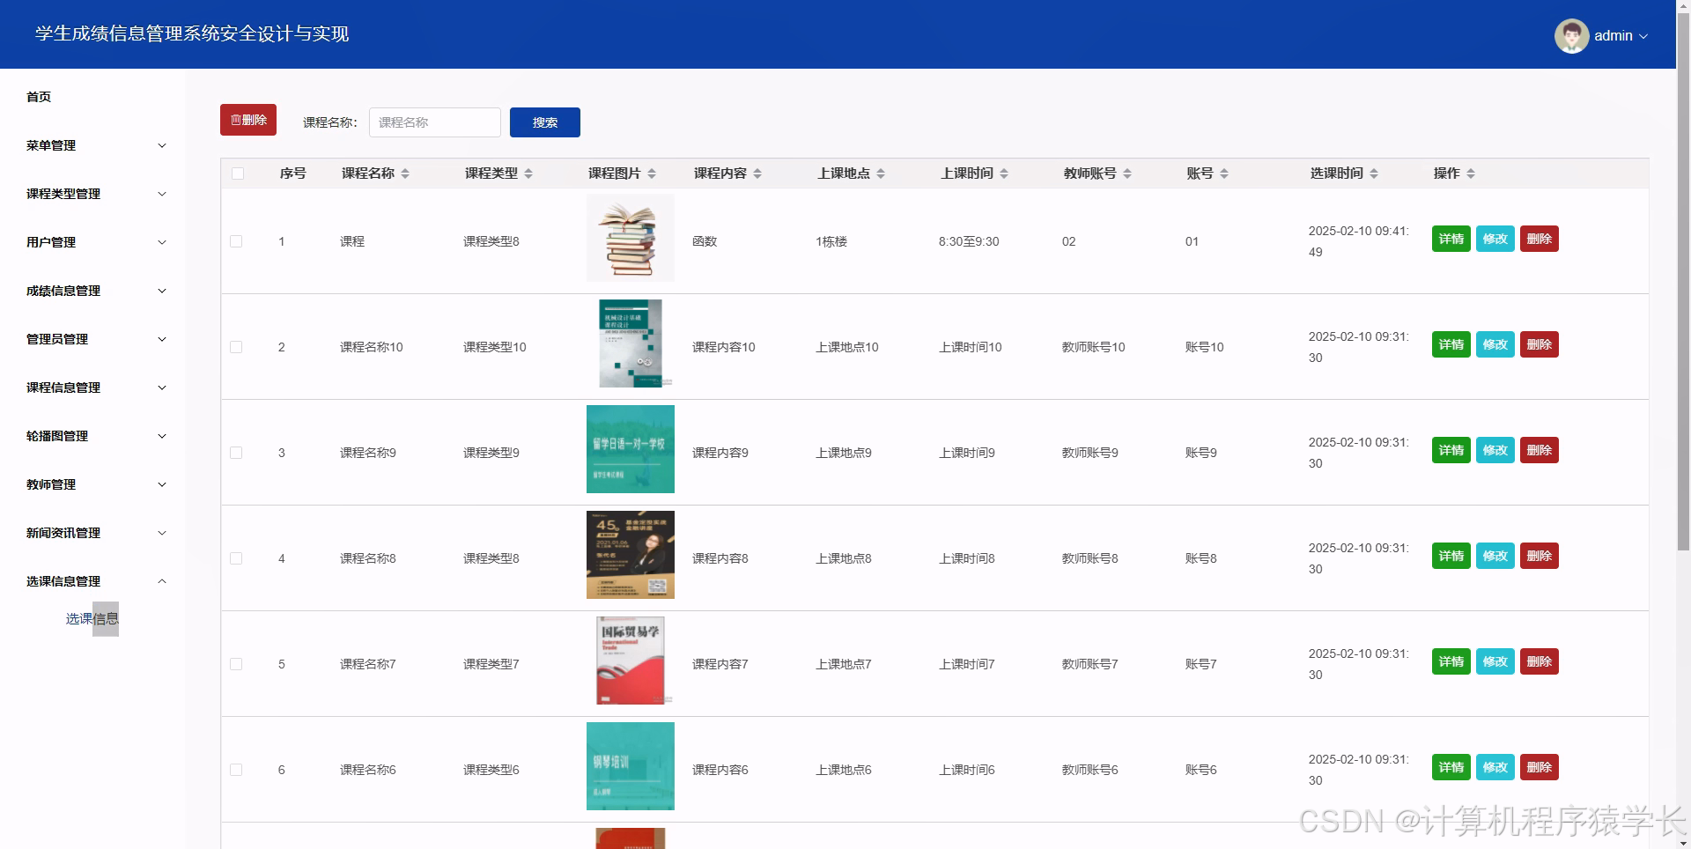Open the admin account dropdown

coord(1619,35)
